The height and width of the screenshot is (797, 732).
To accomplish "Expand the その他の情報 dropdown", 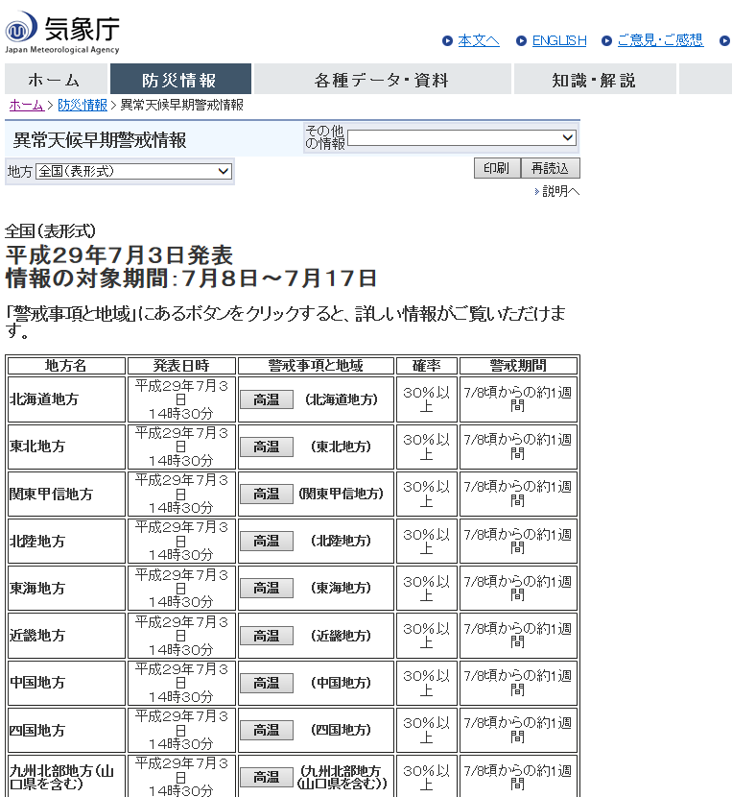I will point(461,138).
